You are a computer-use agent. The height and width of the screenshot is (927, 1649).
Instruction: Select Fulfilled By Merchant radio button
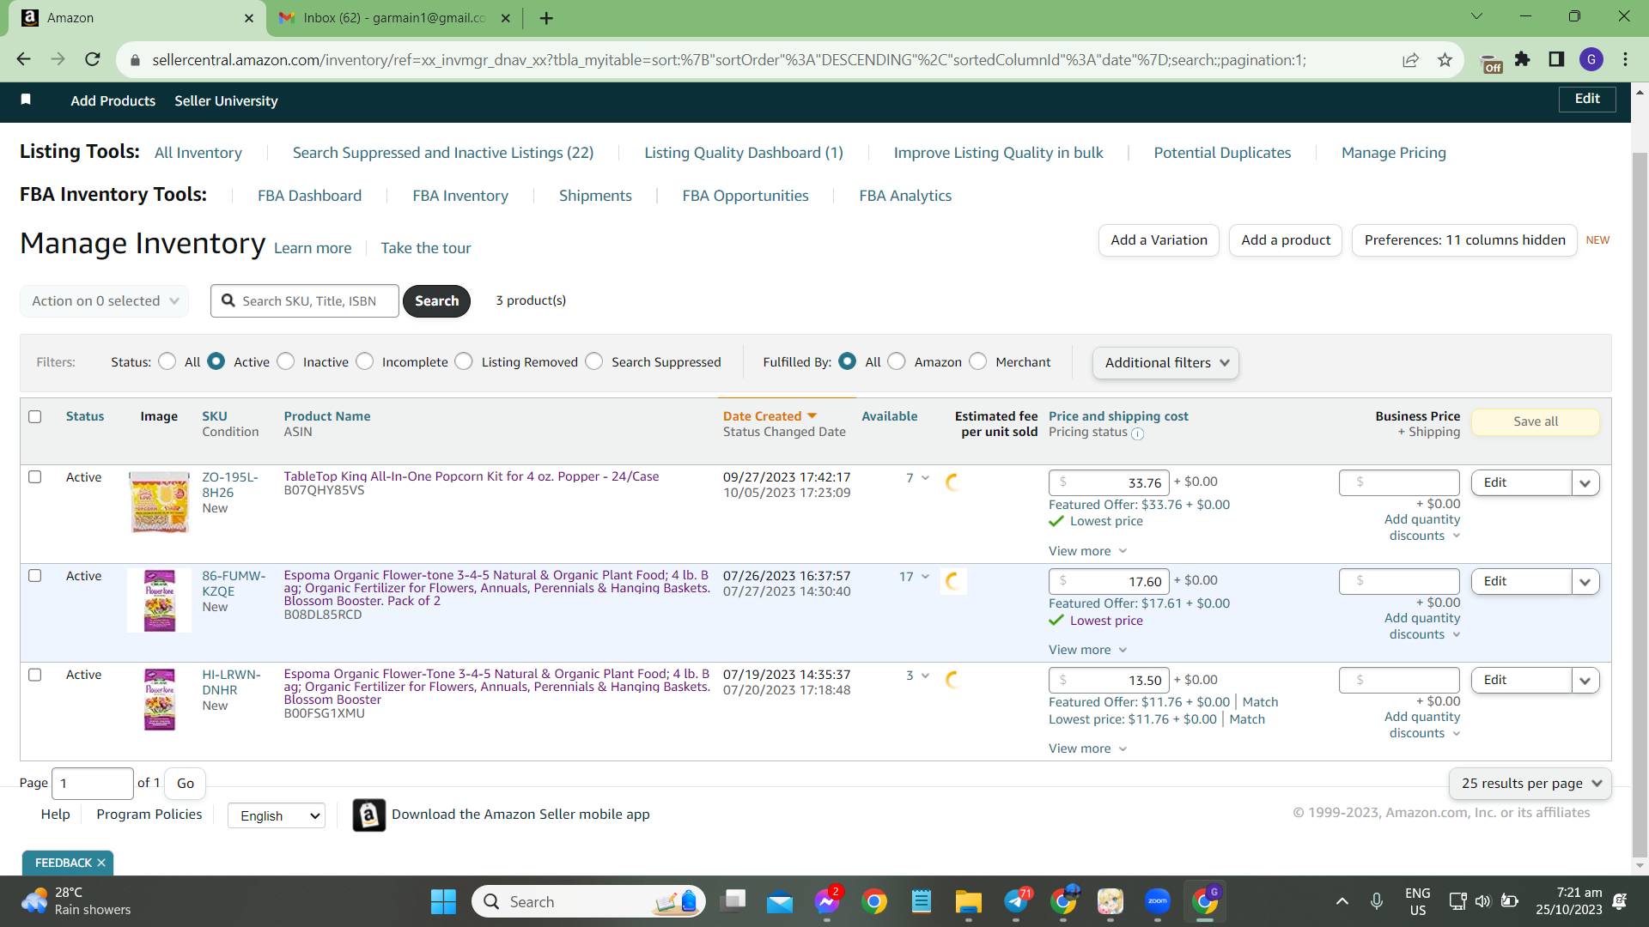[x=978, y=361]
